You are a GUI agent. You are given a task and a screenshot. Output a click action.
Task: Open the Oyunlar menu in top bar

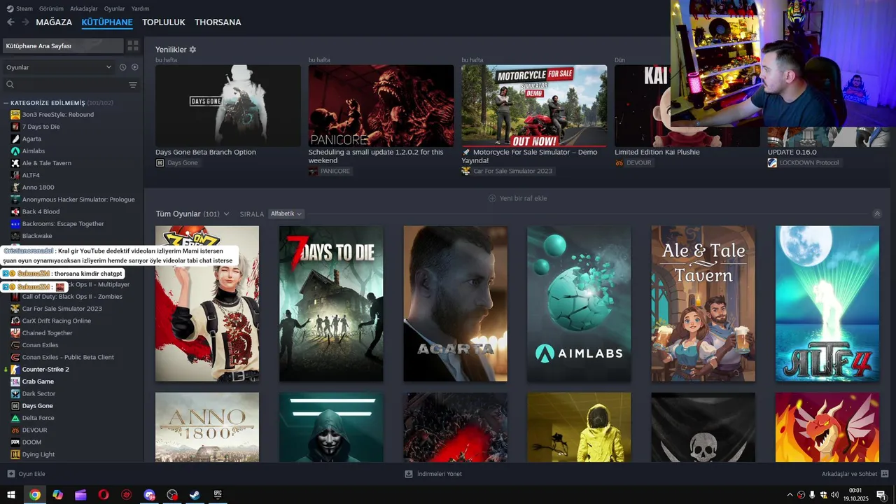pos(115,8)
